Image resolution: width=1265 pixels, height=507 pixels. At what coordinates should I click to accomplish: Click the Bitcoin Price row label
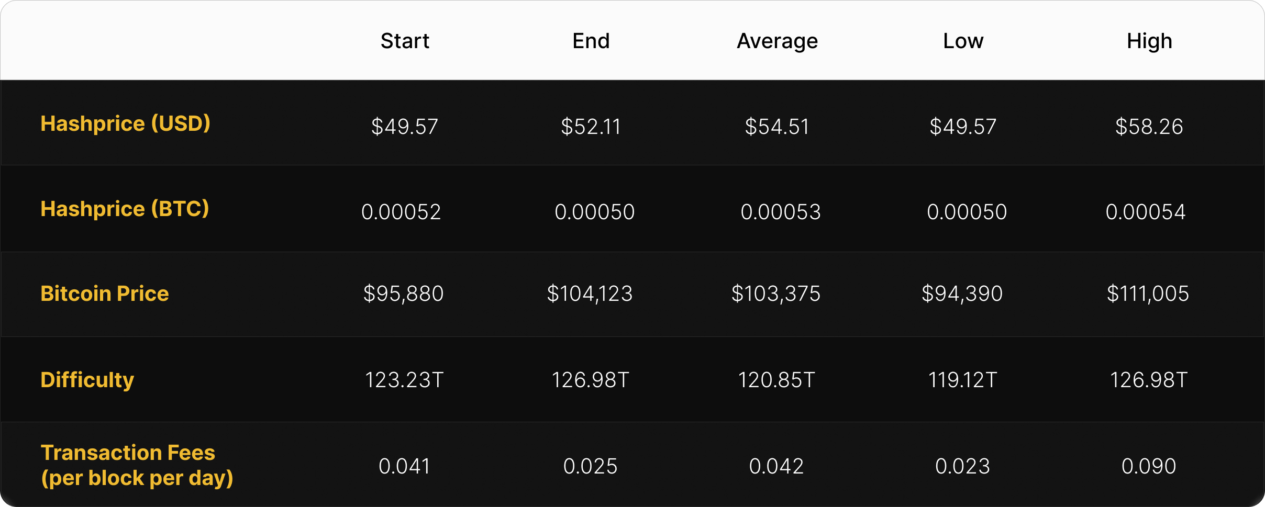(x=105, y=294)
